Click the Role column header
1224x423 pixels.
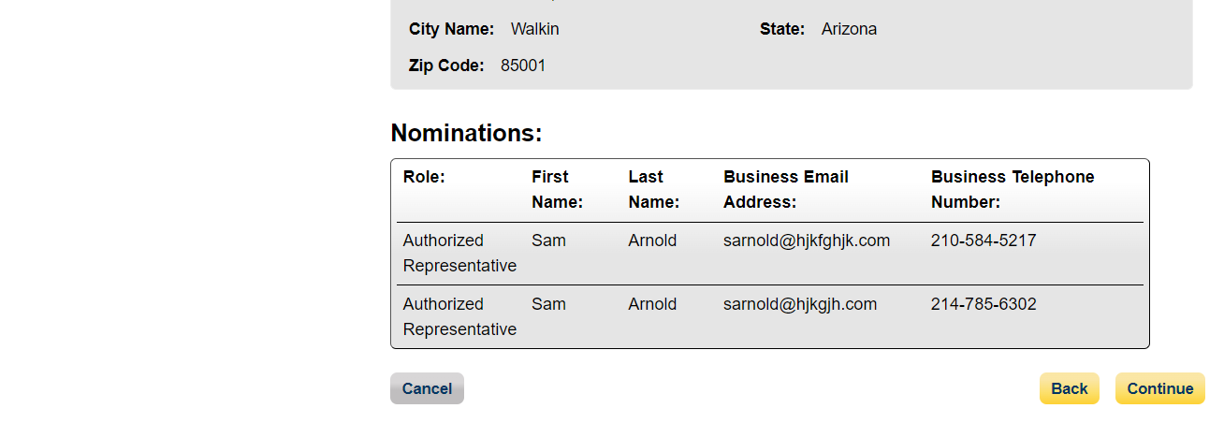pyautogui.click(x=424, y=177)
